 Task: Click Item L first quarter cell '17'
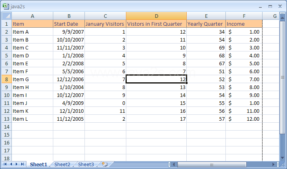156,119
